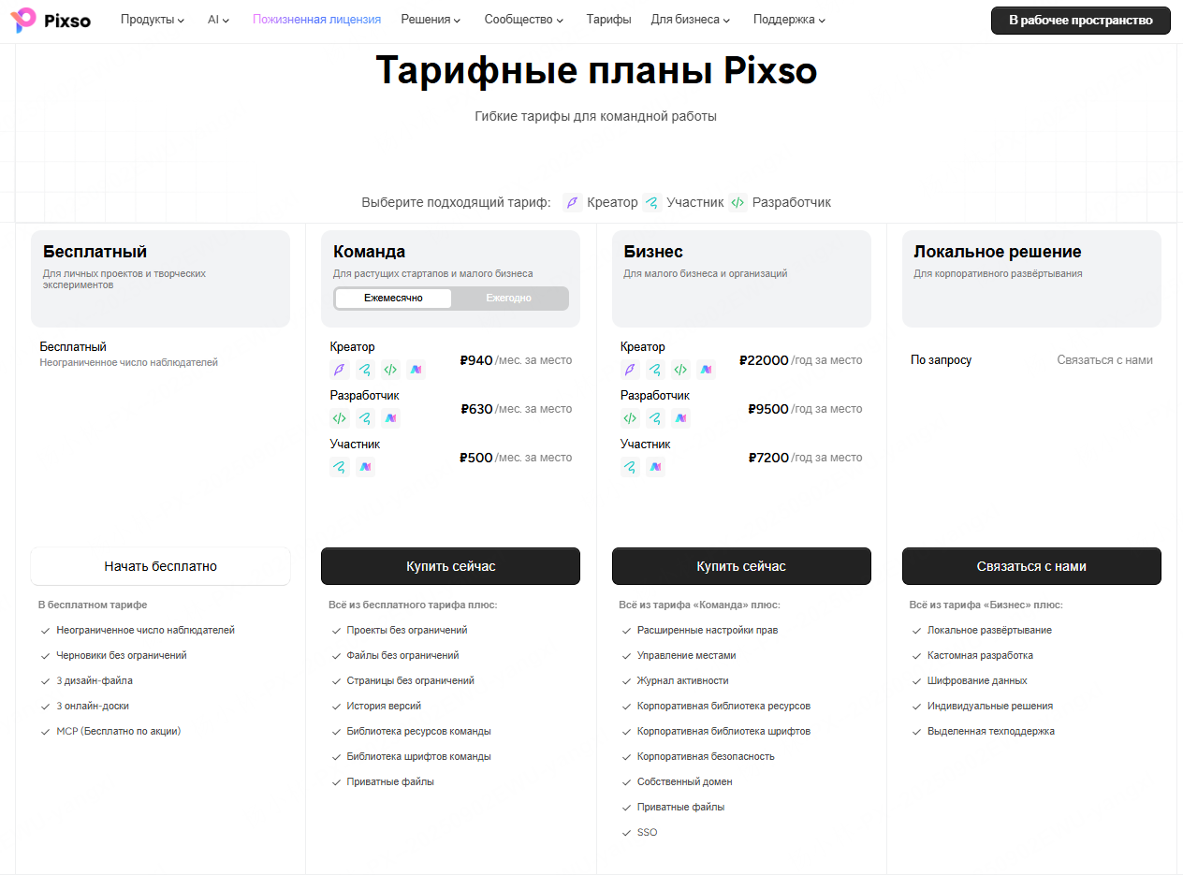Click AI gradient icon in Бизнес Участник row
This screenshot has height=875, width=1183.
655,466
